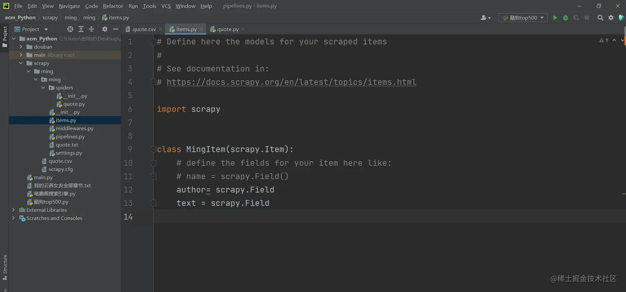Collapse the spiders folder
626x292 pixels.
coord(43,88)
